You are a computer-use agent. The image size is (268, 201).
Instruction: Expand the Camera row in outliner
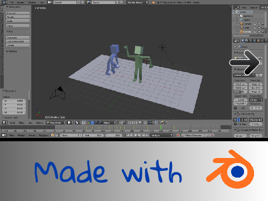click(x=237, y=24)
